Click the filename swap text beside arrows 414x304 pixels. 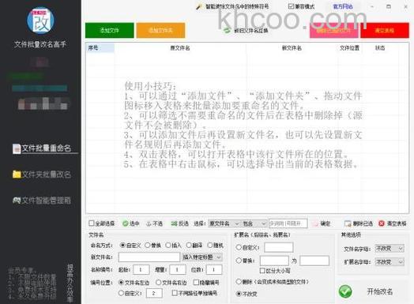pyautogui.click(x=250, y=31)
